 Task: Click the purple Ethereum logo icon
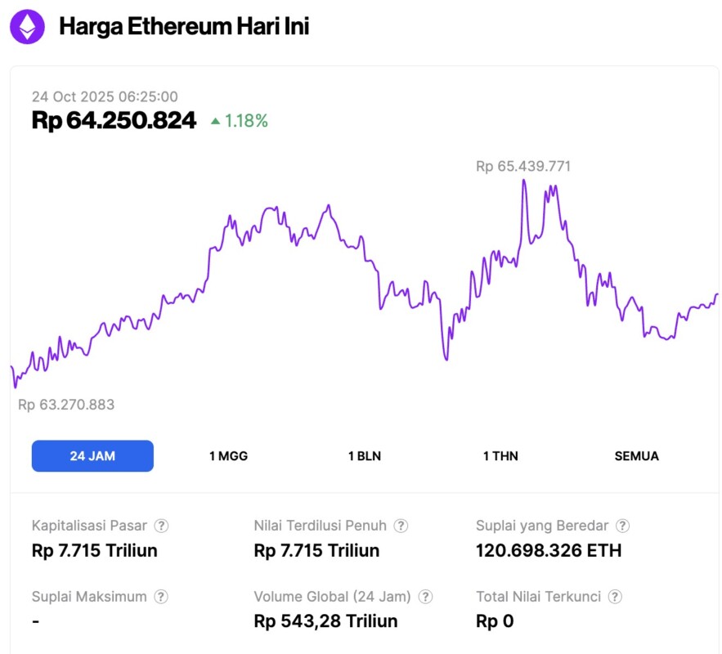(x=27, y=27)
